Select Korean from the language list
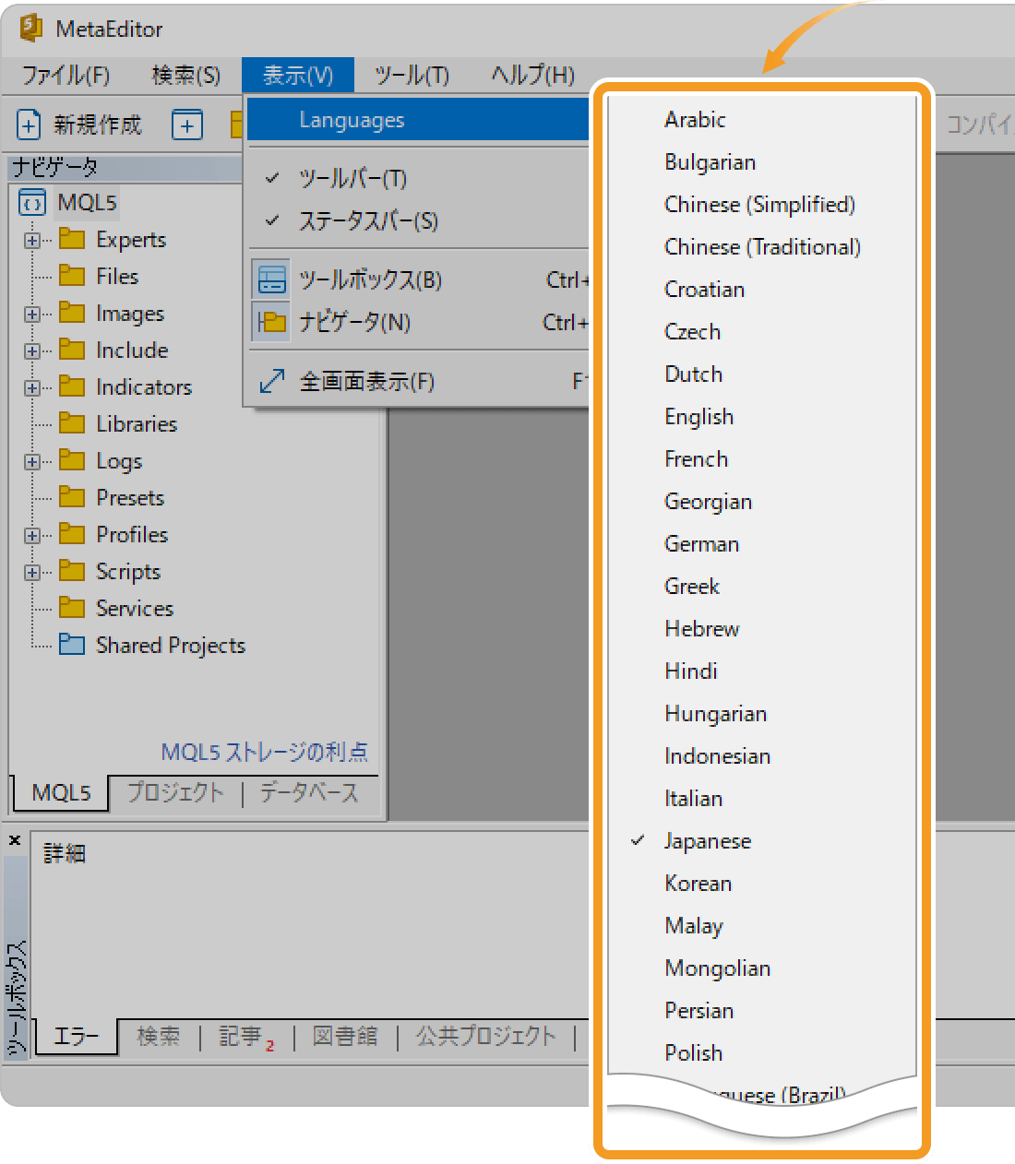The height and width of the screenshot is (1164, 1015). (761, 884)
